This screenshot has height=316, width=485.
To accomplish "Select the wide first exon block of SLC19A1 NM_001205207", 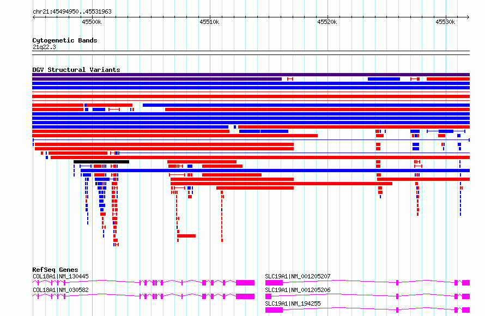I will (274, 283).
